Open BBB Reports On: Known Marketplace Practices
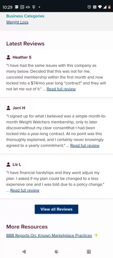The height and width of the screenshot is (258, 113). (x=49, y=236)
